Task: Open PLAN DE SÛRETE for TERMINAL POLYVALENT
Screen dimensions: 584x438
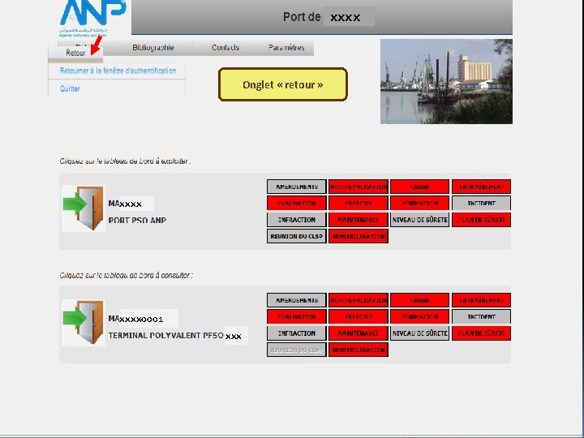Action: (481, 333)
